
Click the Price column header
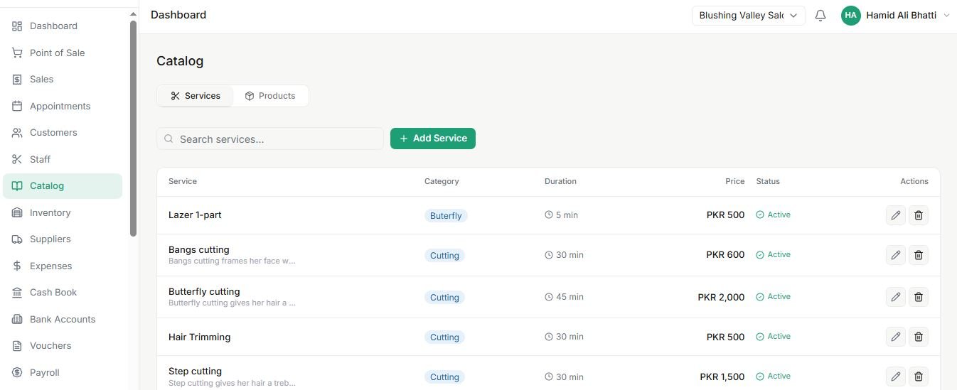click(735, 181)
